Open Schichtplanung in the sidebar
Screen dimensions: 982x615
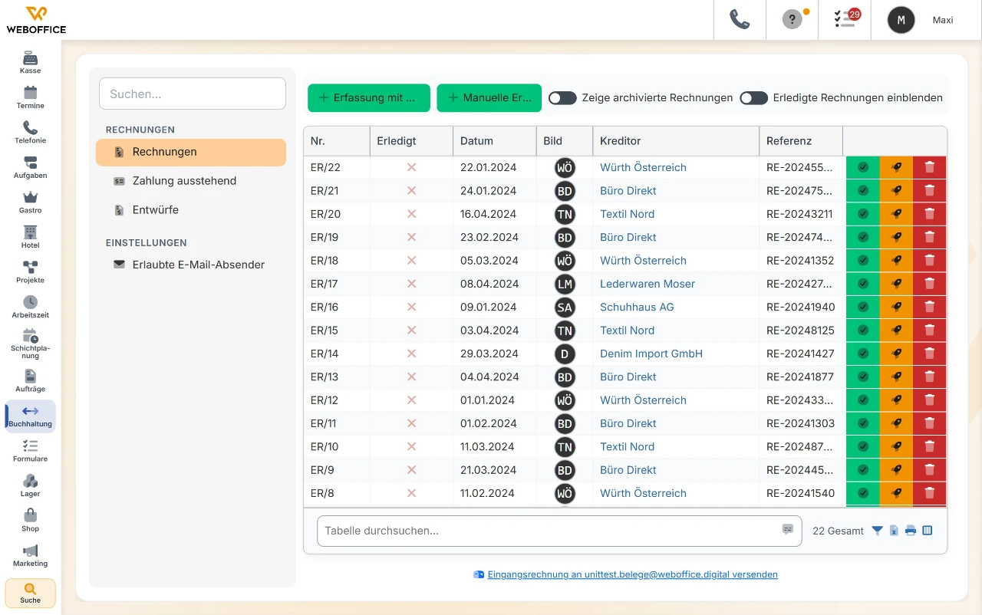(30, 344)
